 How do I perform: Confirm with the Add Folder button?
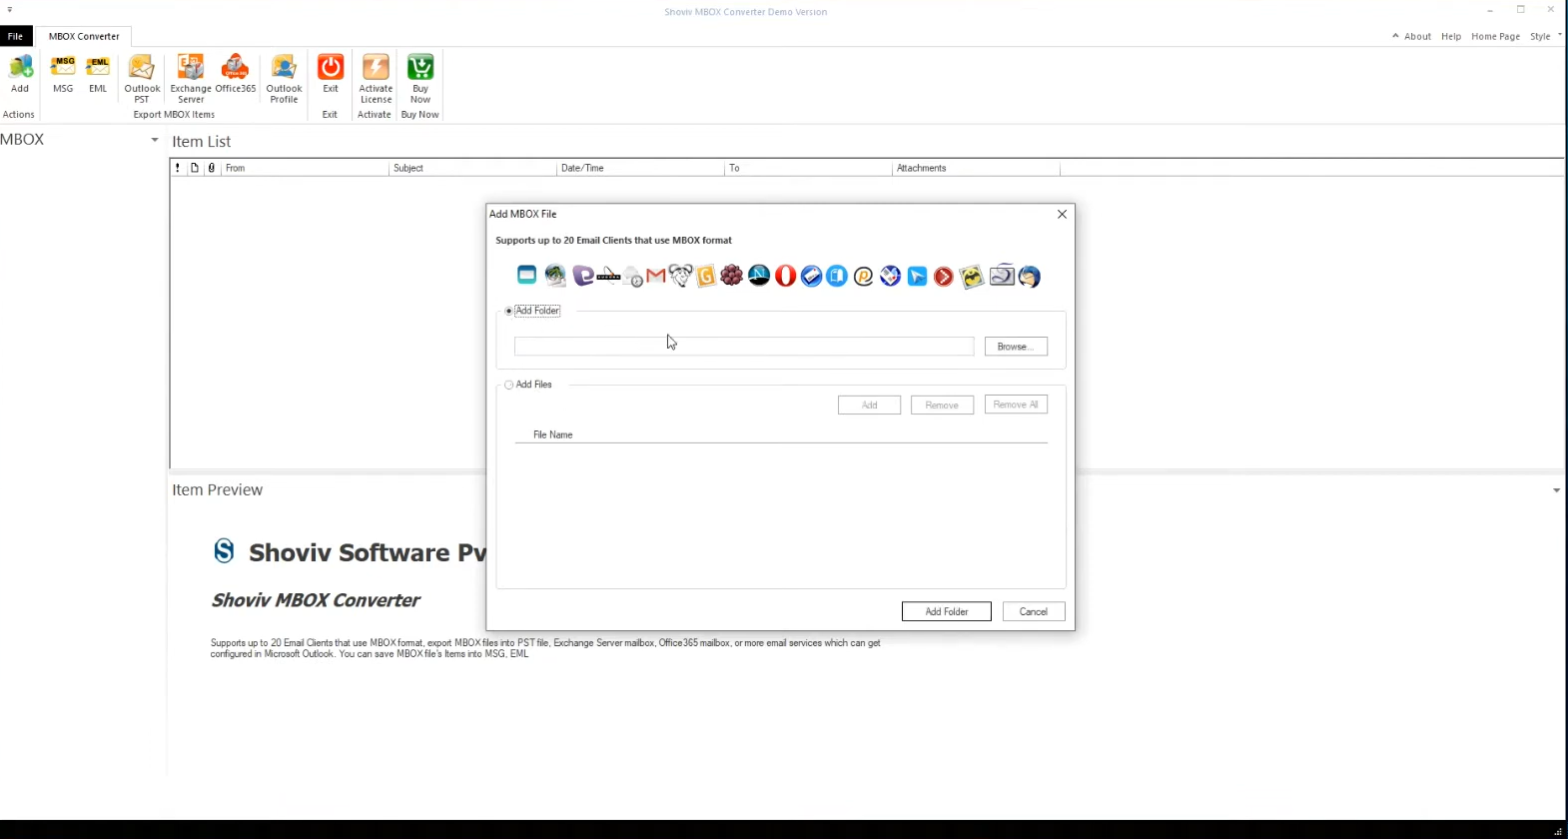946,611
